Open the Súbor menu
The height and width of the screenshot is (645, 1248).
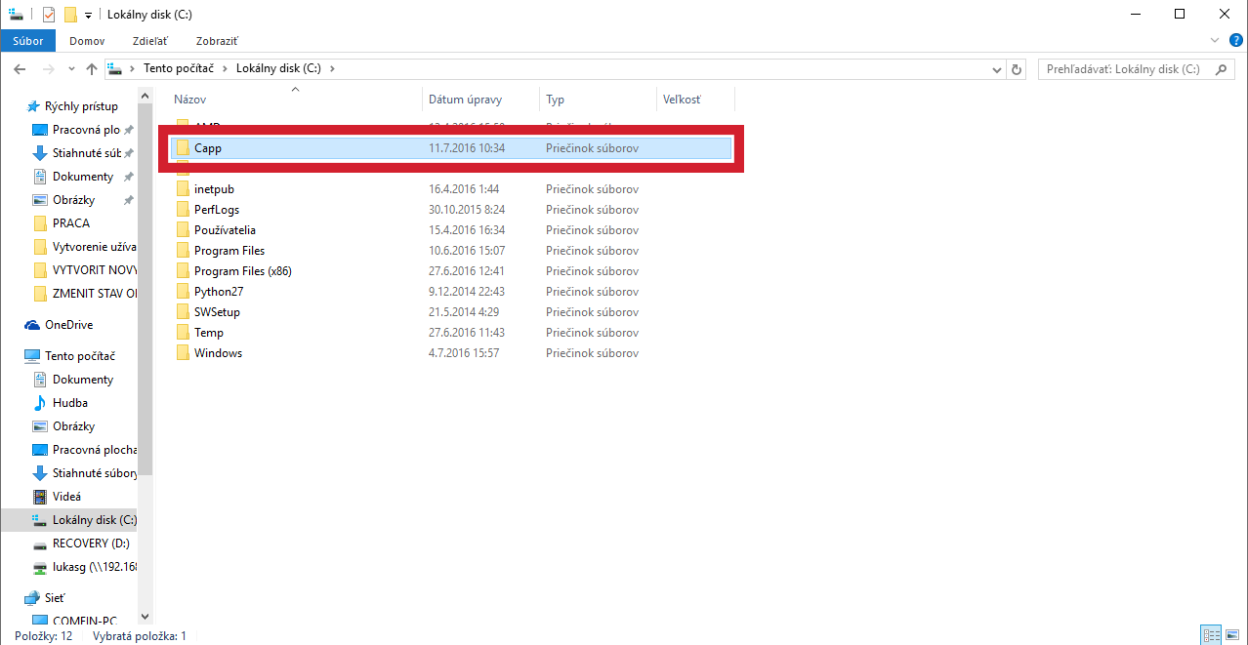(x=27, y=41)
